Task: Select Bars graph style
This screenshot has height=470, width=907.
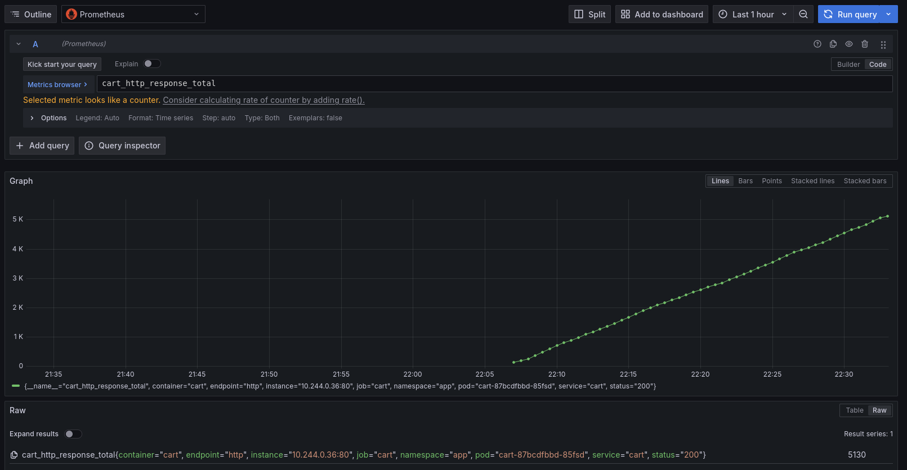Action: click(x=745, y=181)
